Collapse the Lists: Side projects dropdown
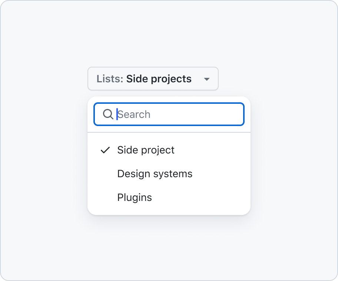Image resolution: width=338 pixels, height=281 pixels. tap(153, 79)
